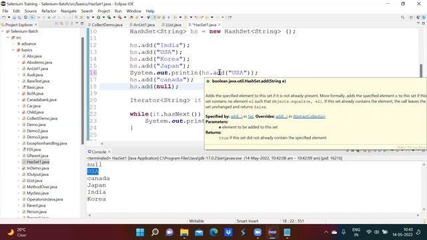427x240 pixels.
Task: Select Exceptionhandling.java in Project Explorer
Action: [x=47, y=143]
